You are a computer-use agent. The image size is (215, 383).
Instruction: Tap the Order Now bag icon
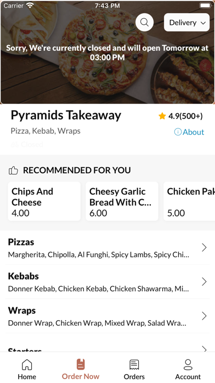click(x=81, y=364)
